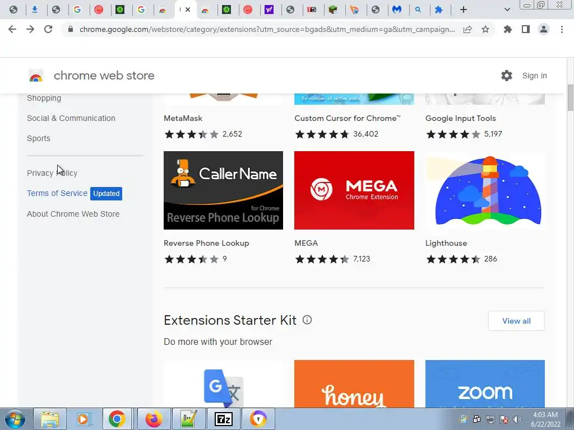Screen dimensions: 574x430
Task: Switch to the Malwarebytes tab
Action: click(x=397, y=10)
